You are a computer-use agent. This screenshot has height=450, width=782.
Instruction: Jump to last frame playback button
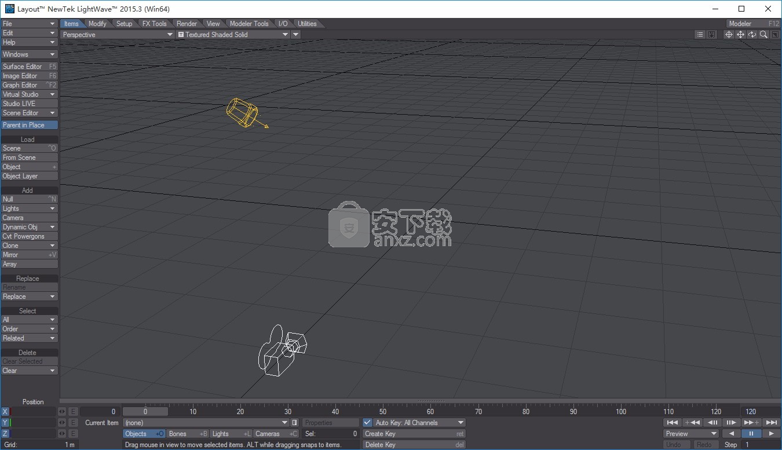pyautogui.click(x=771, y=422)
